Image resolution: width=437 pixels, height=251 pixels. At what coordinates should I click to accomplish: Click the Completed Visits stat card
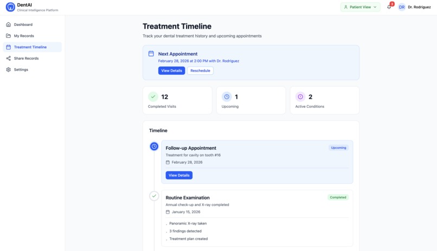[x=177, y=100]
